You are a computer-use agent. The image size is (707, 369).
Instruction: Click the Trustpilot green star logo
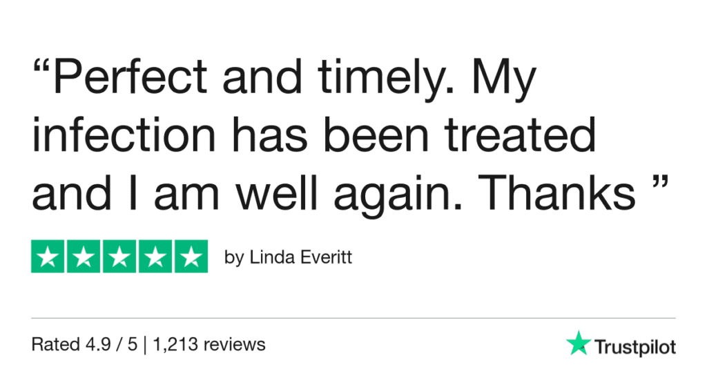(x=577, y=343)
